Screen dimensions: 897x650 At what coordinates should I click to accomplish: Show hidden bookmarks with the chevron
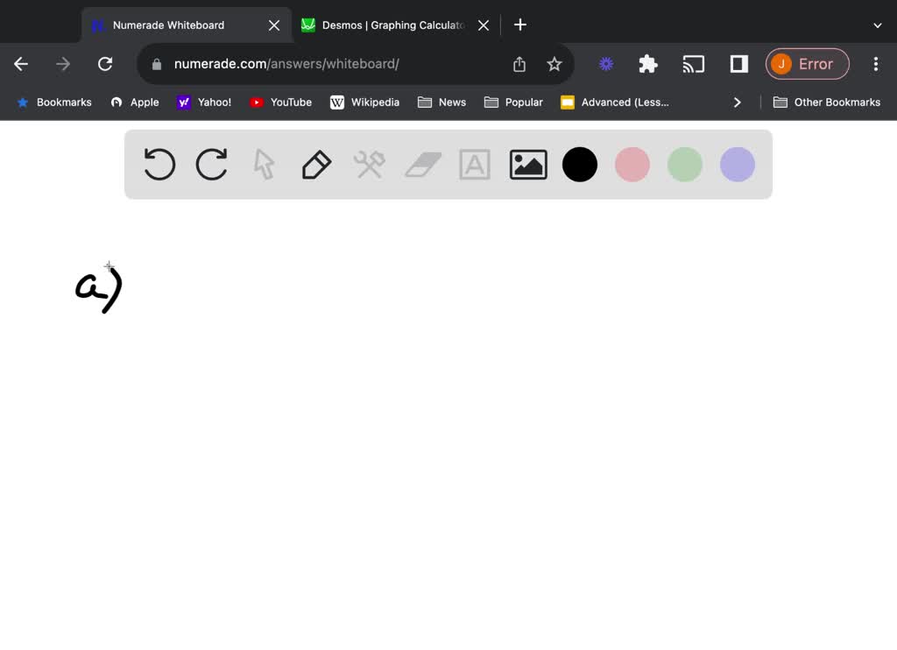pyautogui.click(x=737, y=102)
